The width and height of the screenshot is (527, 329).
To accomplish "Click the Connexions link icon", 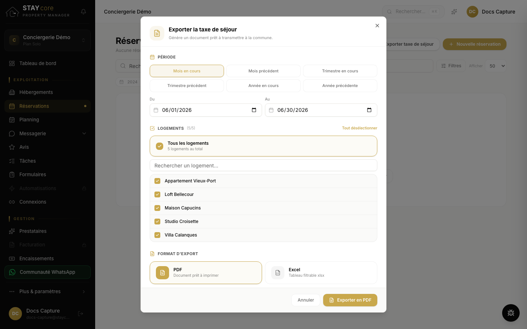I will click(12, 202).
